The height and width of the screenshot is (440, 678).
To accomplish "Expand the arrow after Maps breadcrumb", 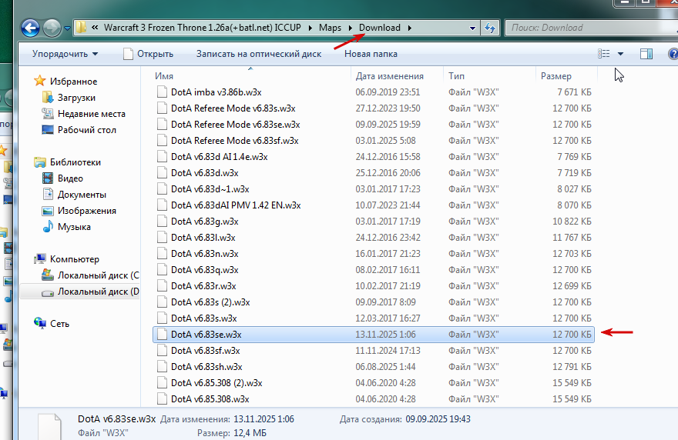I will point(351,28).
